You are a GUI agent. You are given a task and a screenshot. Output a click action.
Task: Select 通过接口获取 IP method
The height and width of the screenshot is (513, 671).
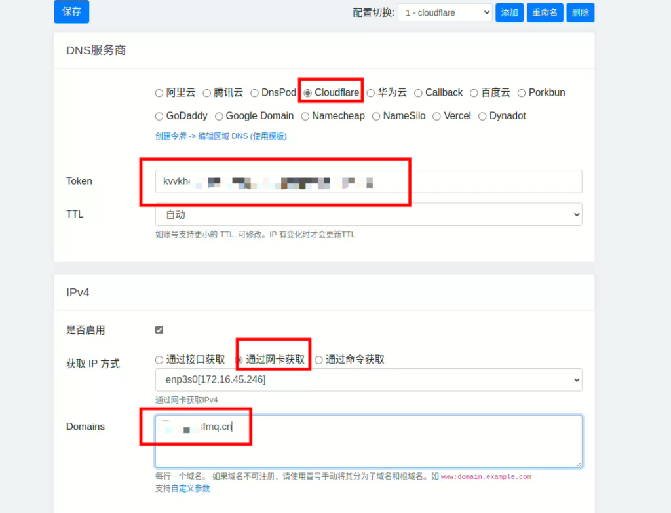click(x=159, y=360)
